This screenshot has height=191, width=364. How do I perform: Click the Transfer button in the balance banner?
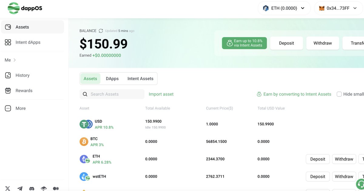pos(353,43)
